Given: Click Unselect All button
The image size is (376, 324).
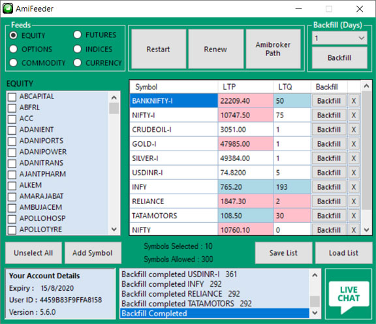Looking at the screenshot, I should pos(33,253).
